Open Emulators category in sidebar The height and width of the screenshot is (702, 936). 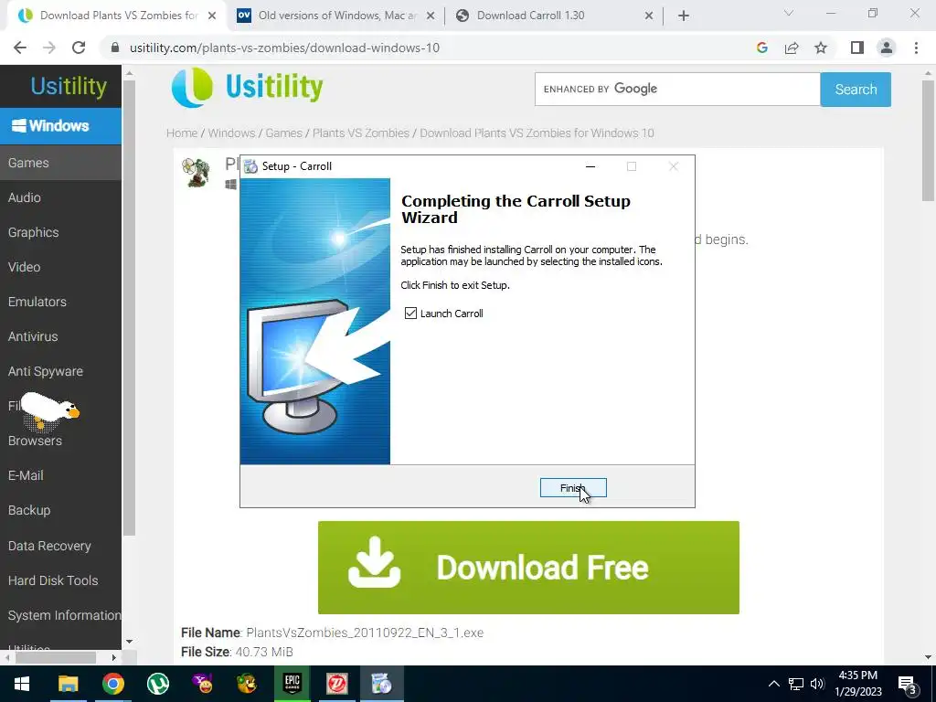(x=60, y=302)
